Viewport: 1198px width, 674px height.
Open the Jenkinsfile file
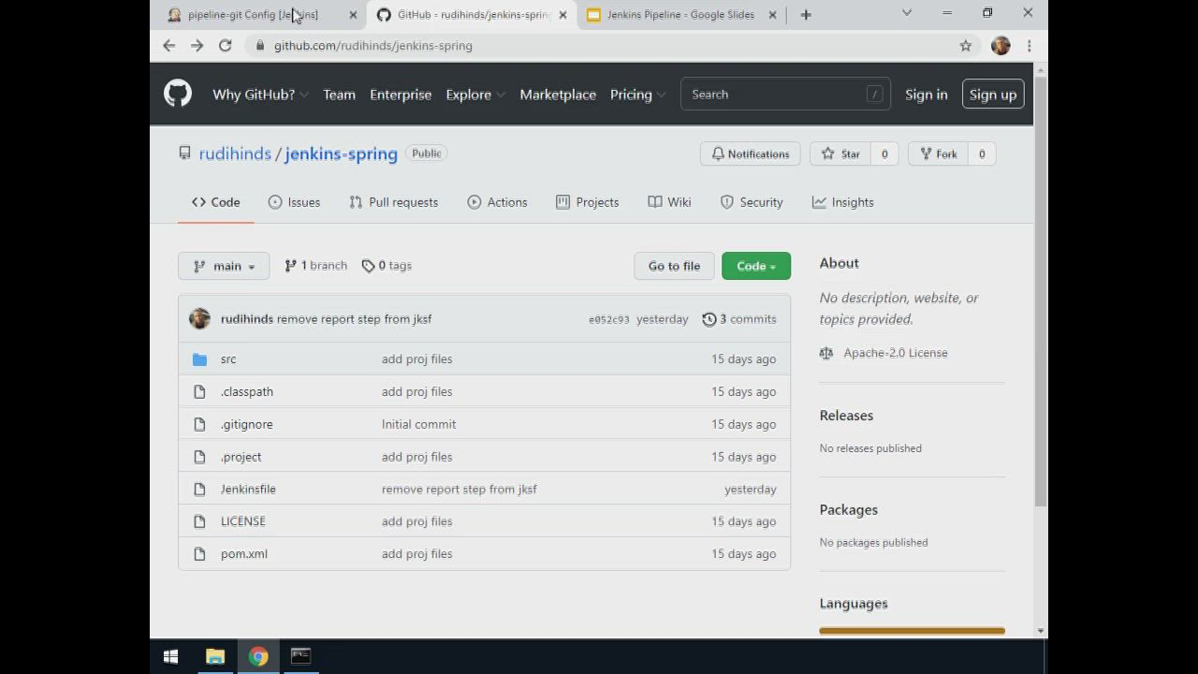248,489
